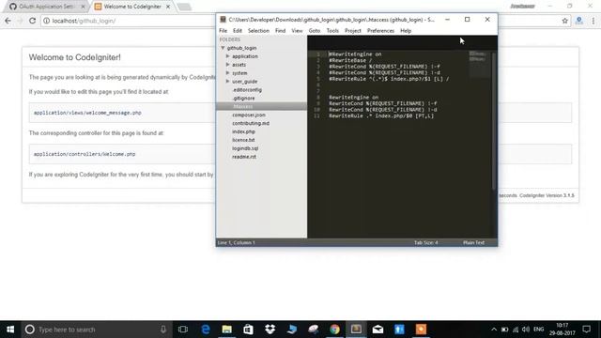Image resolution: width=601 pixels, height=338 pixels.
Task: Bookmark this page with the star icon
Action: coord(564,21)
